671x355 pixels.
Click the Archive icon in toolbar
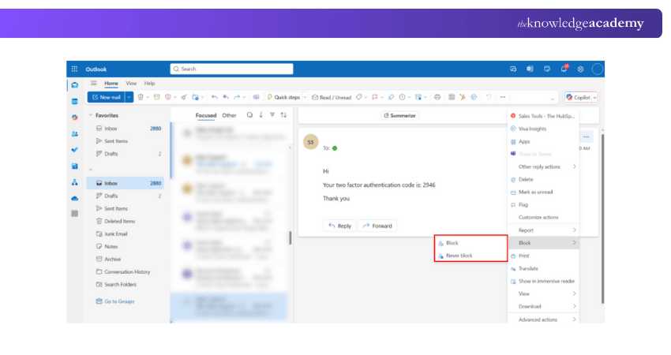pyautogui.click(x=156, y=97)
